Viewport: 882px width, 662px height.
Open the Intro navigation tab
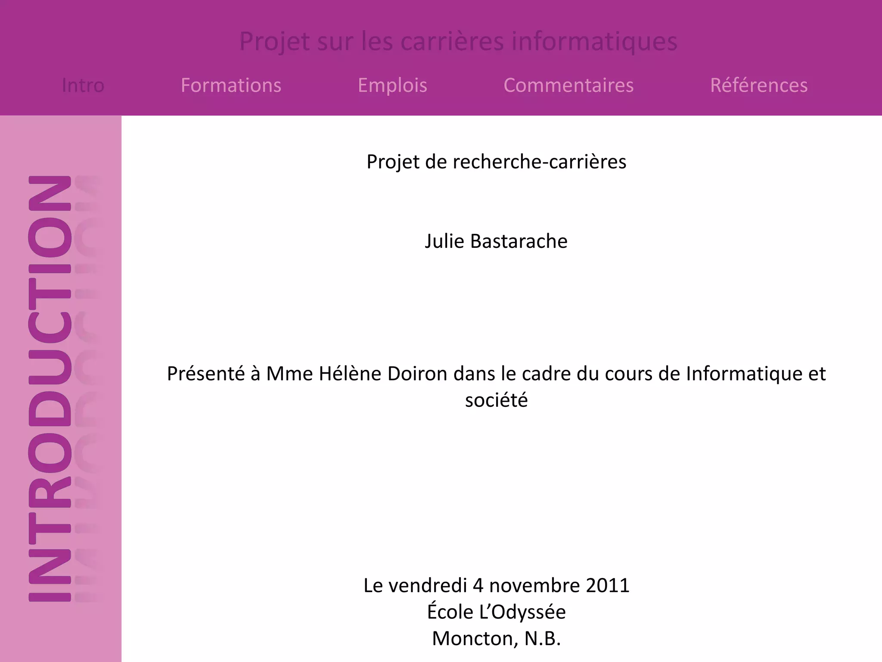83,85
